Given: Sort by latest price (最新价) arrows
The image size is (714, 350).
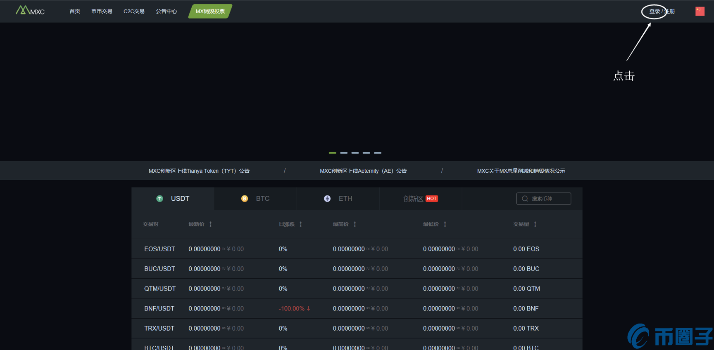Looking at the screenshot, I should click(211, 224).
